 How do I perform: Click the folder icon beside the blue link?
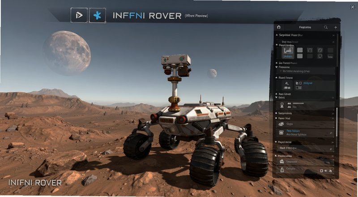point(297,83)
